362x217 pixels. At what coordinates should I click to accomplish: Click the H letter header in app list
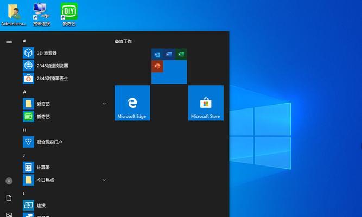[x=24, y=130]
